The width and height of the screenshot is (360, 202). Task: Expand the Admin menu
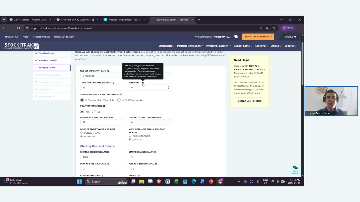click(276, 46)
